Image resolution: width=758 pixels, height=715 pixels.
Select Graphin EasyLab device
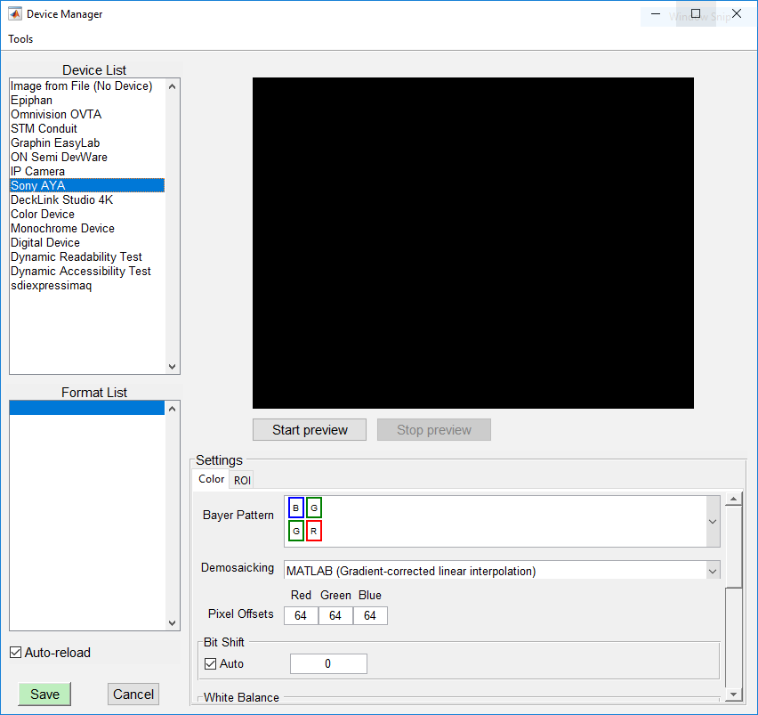87,143
